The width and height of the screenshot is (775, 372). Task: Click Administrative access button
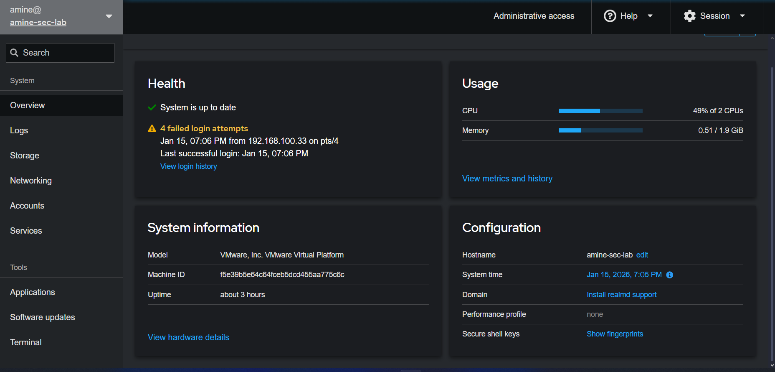[534, 16]
